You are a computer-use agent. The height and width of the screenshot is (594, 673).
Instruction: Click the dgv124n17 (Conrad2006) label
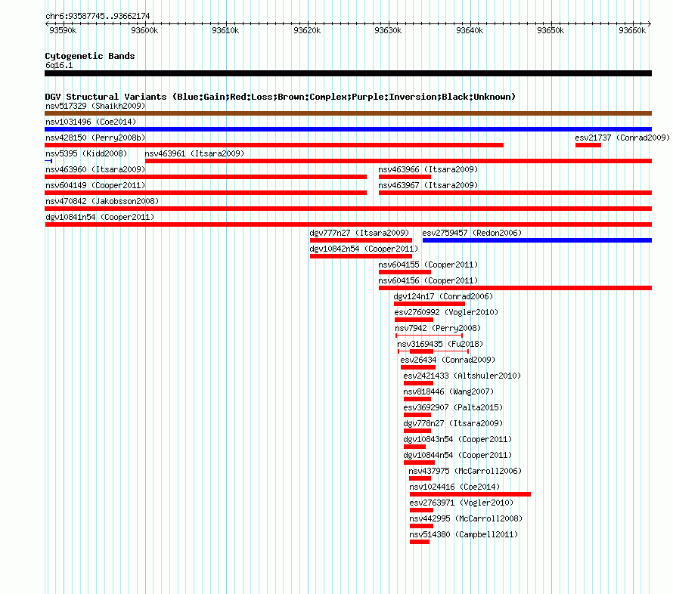click(443, 296)
